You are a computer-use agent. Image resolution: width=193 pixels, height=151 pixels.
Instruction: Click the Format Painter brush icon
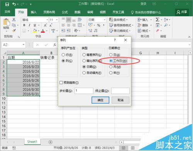coord(14,31)
